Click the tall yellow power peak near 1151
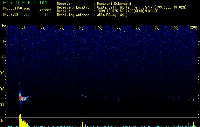 (x=23, y=121)
